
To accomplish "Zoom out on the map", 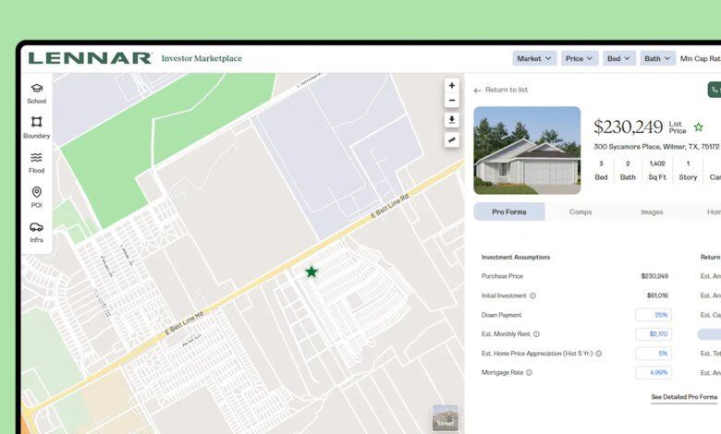I will pyautogui.click(x=451, y=101).
